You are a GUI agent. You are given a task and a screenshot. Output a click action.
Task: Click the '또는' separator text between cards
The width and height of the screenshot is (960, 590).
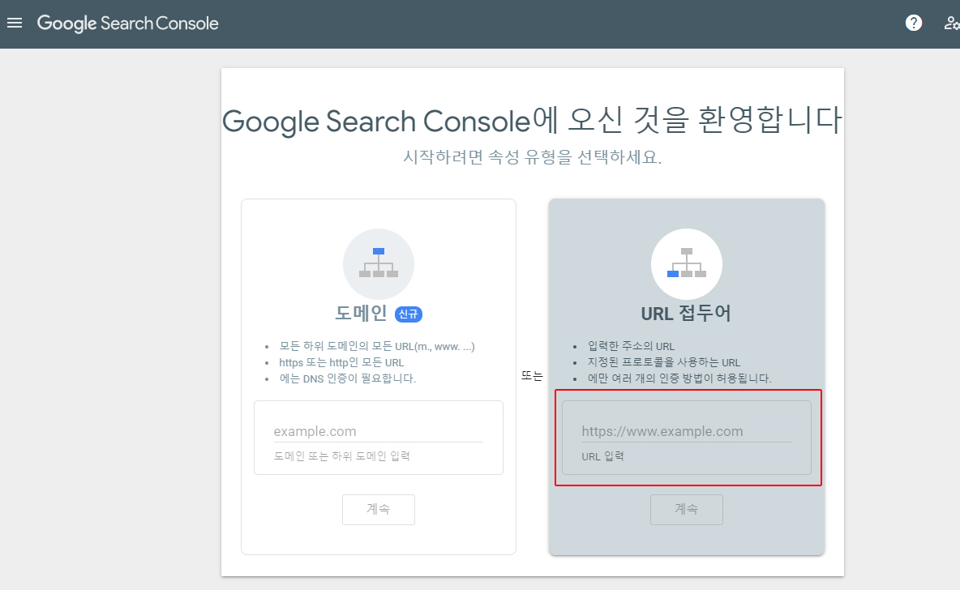coord(532,376)
